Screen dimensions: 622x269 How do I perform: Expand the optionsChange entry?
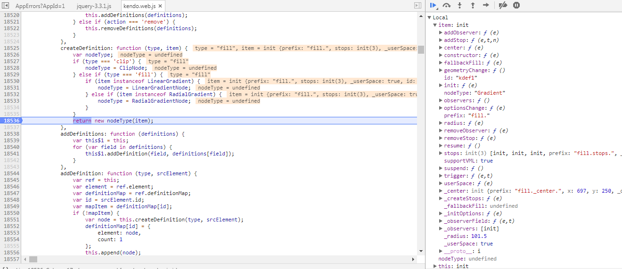tap(441, 108)
